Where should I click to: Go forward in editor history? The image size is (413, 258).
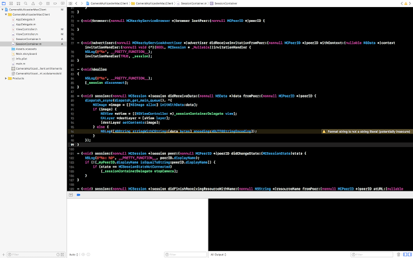click(82, 3)
